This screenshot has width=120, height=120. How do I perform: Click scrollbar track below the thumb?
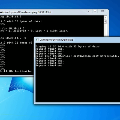pos(105,30)
